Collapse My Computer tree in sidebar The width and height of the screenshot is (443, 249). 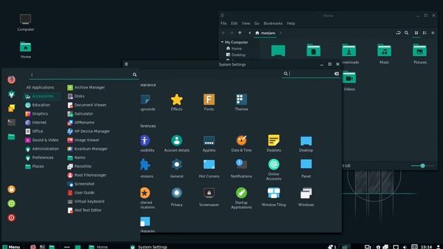(x=222, y=42)
